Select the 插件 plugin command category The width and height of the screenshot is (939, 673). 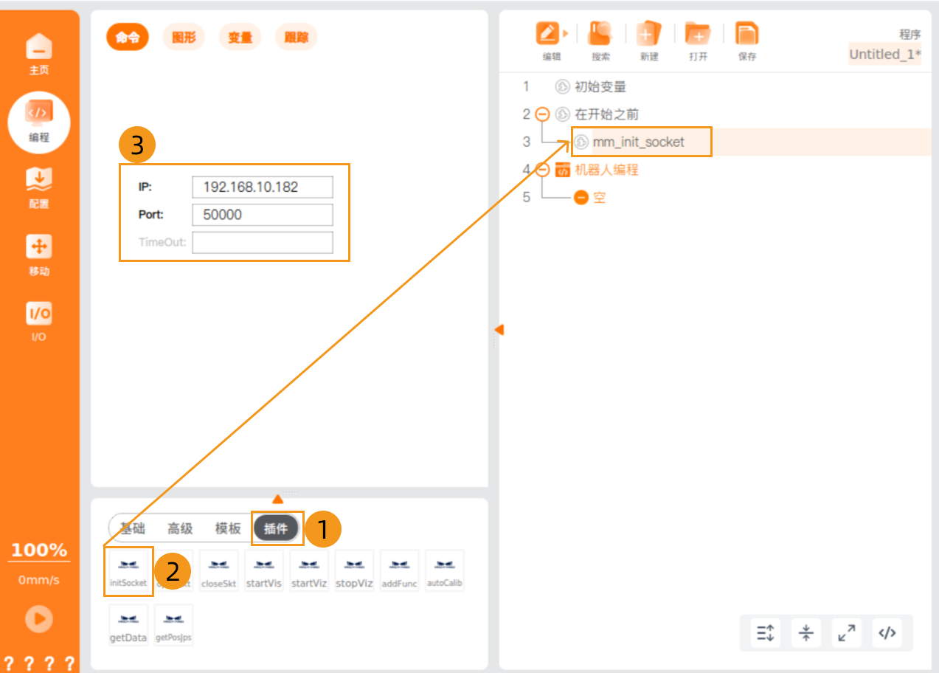tap(276, 528)
